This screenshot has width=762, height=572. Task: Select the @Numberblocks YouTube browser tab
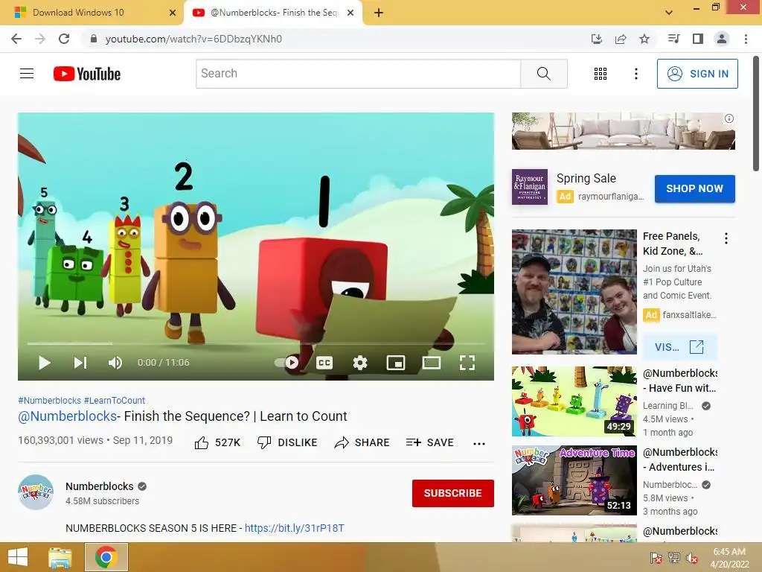point(273,13)
